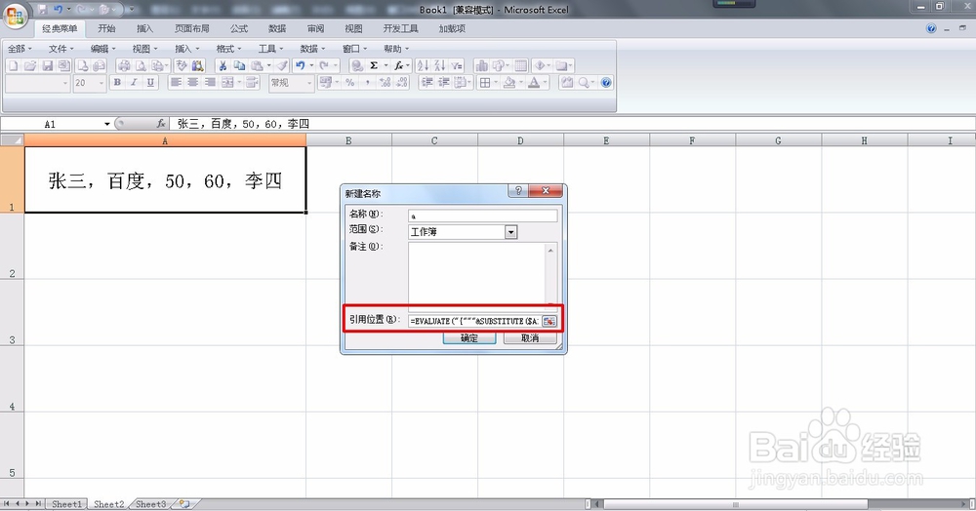
Task: Align text left
Action: pos(176,83)
